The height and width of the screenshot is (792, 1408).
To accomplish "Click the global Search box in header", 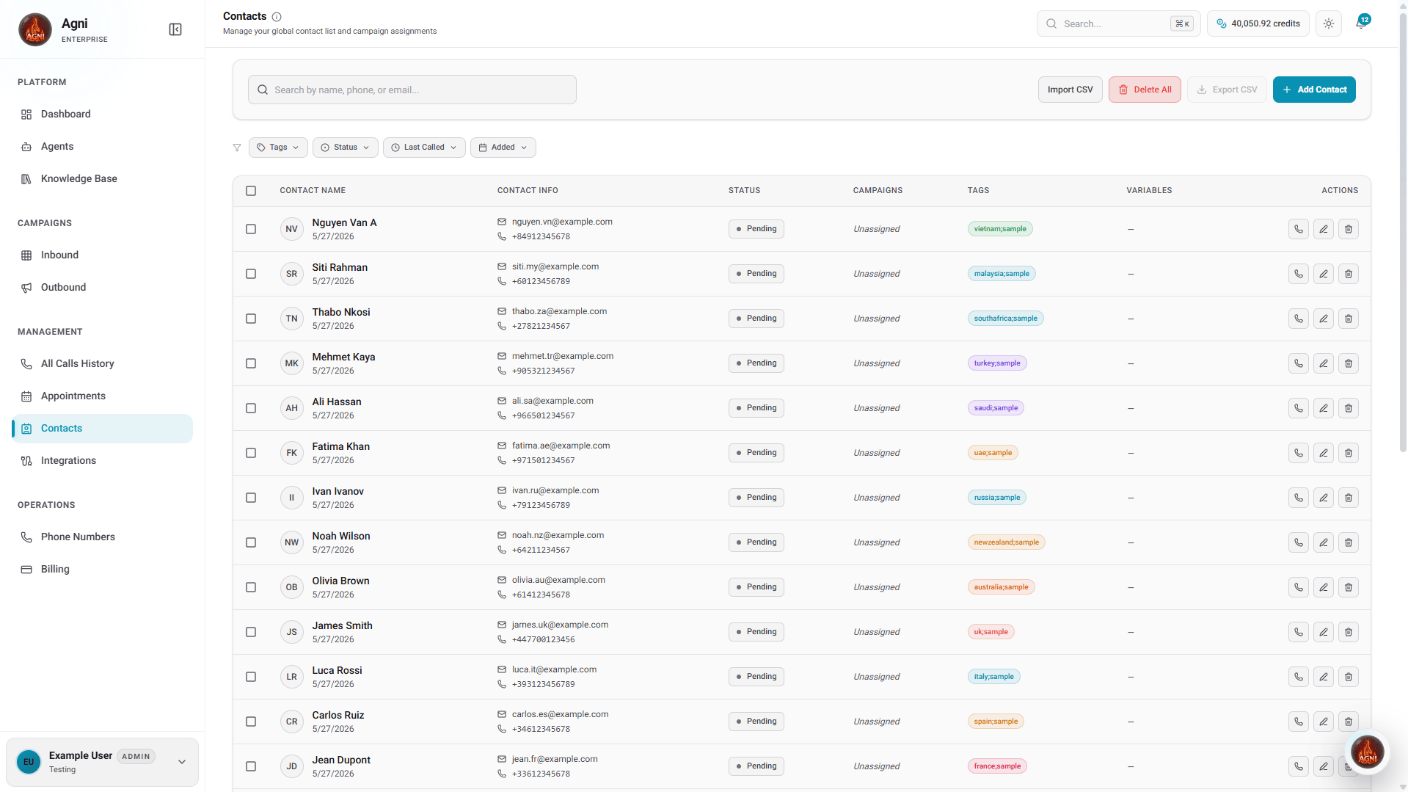I will click(x=1118, y=23).
